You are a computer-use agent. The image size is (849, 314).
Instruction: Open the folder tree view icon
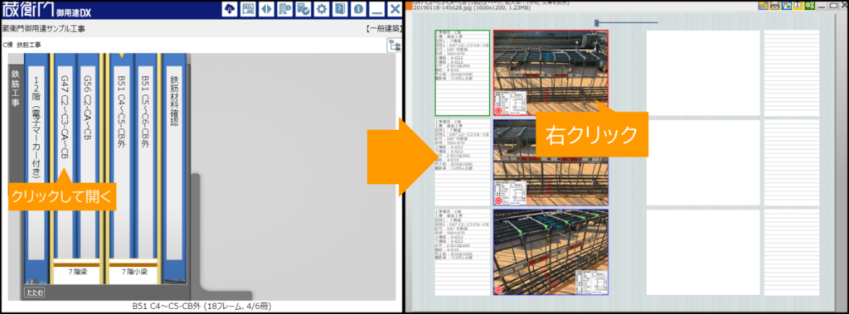coord(394,46)
